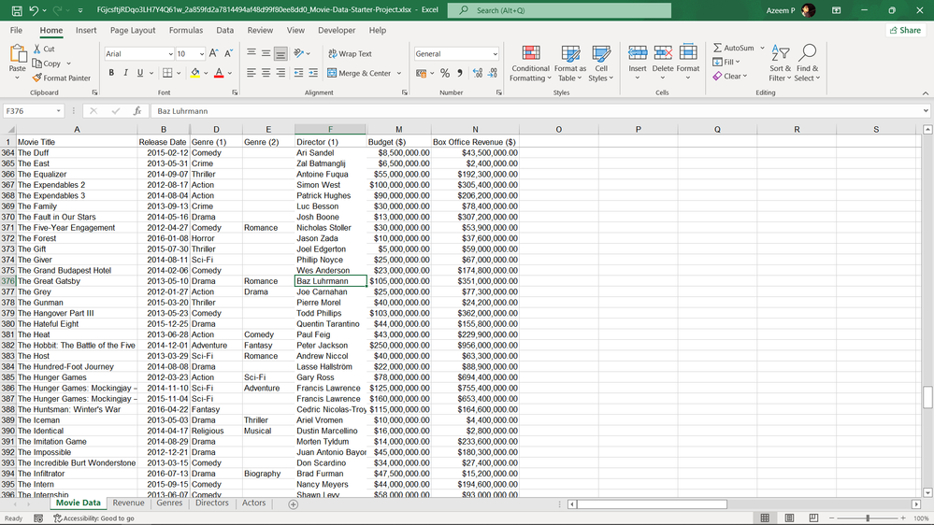This screenshot has height=525, width=934.
Task: Toggle align left
Action: (251, 73)
